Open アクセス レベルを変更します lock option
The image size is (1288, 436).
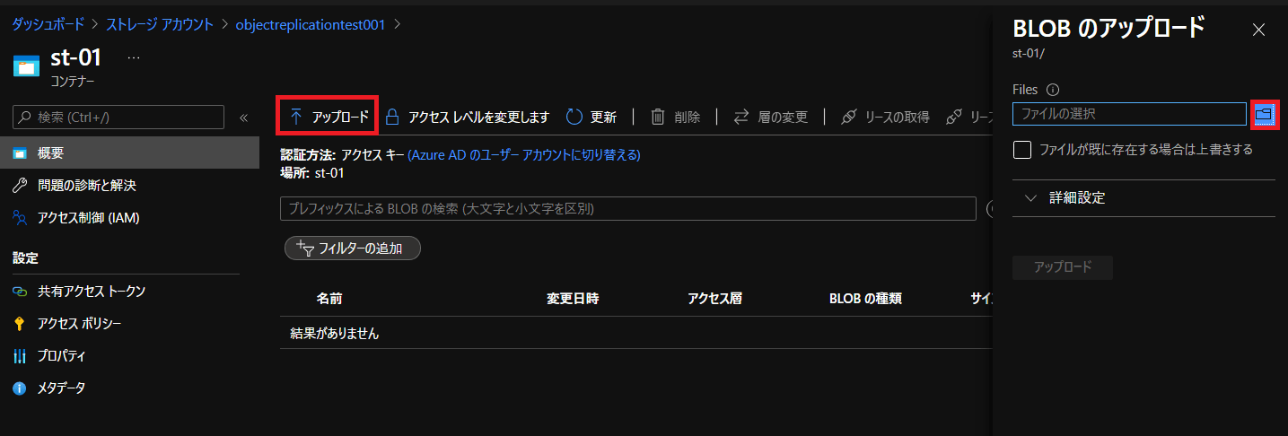(467, 117)
